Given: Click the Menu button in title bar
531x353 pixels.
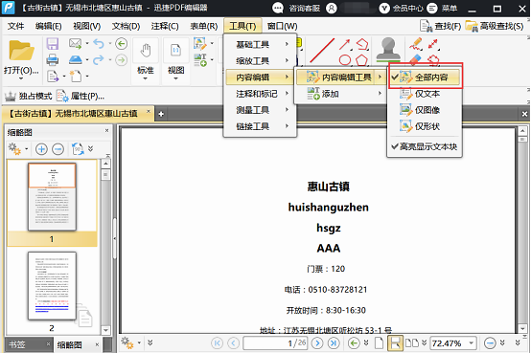Looking at the screenshot, I should [x=442, y=8].
